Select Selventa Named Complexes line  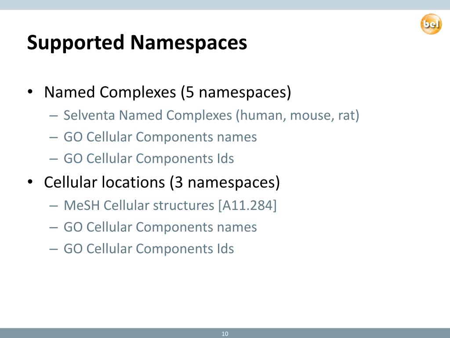pyautogui.click(x=211, y=115)
